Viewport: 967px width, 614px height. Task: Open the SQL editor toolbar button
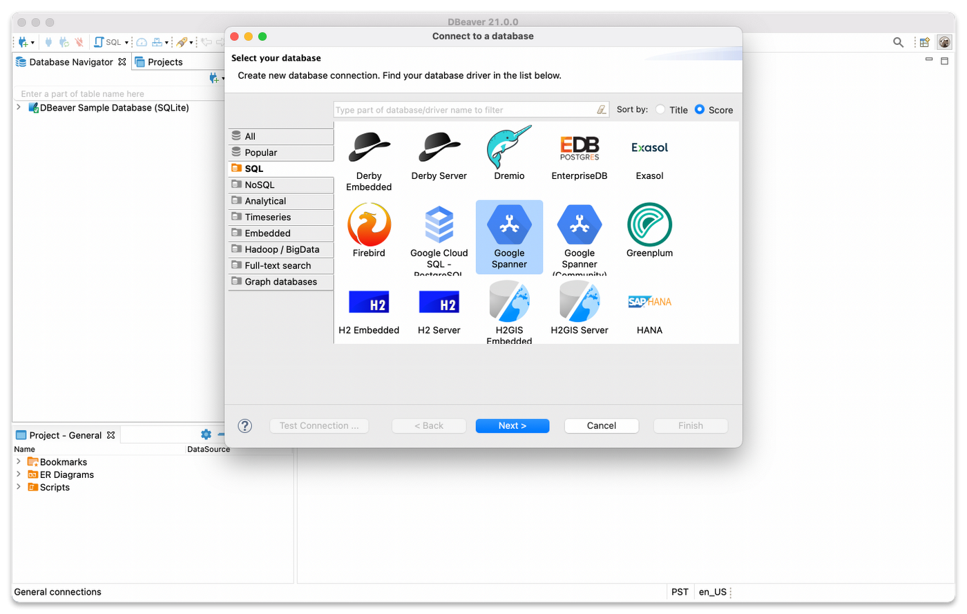coord(108,42)
